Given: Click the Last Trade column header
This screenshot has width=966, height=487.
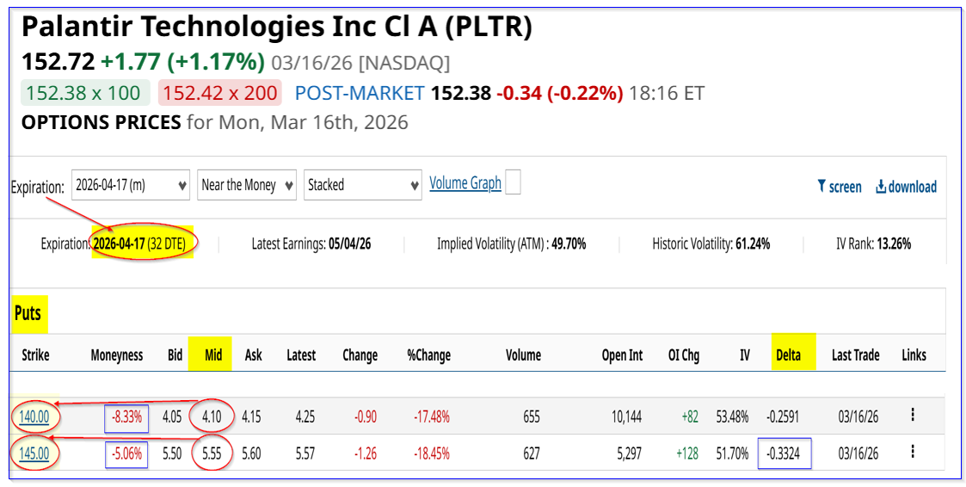Looking at the screenshot, I should click(x=855, y=354).
